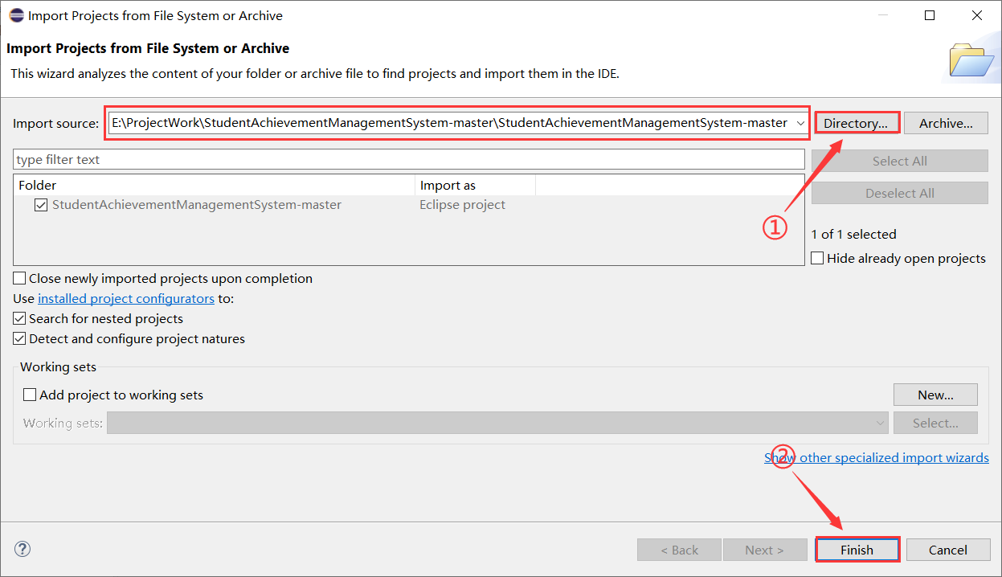Click the Deselect All button
The image size is (1002, 577).
point(900,194)
